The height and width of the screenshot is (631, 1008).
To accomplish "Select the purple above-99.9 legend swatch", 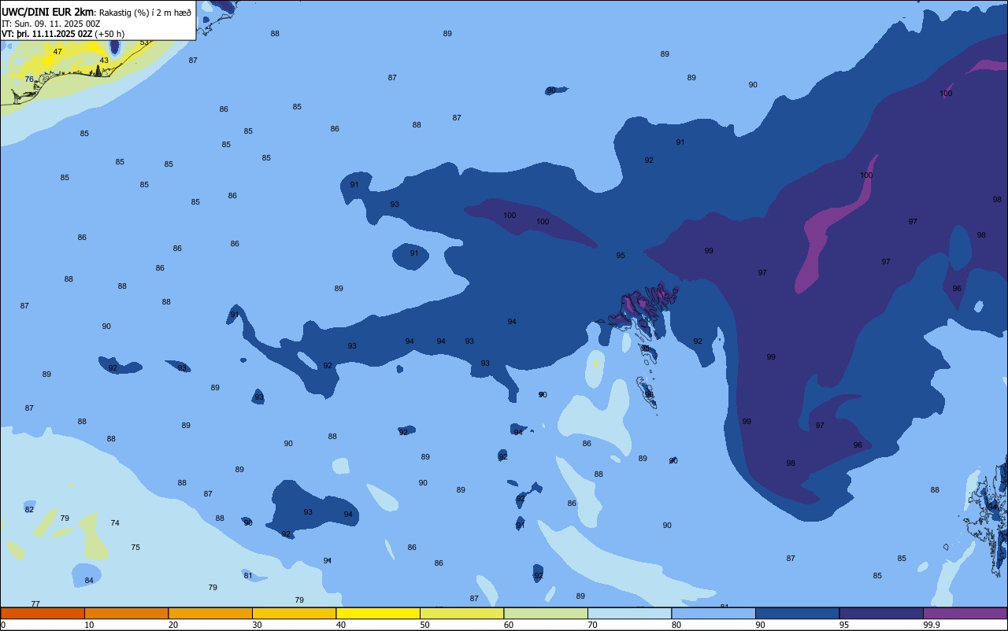I will [965, 613].
